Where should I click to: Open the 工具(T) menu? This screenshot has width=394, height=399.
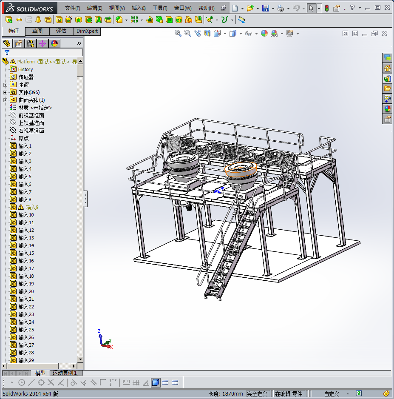(160, 8)
